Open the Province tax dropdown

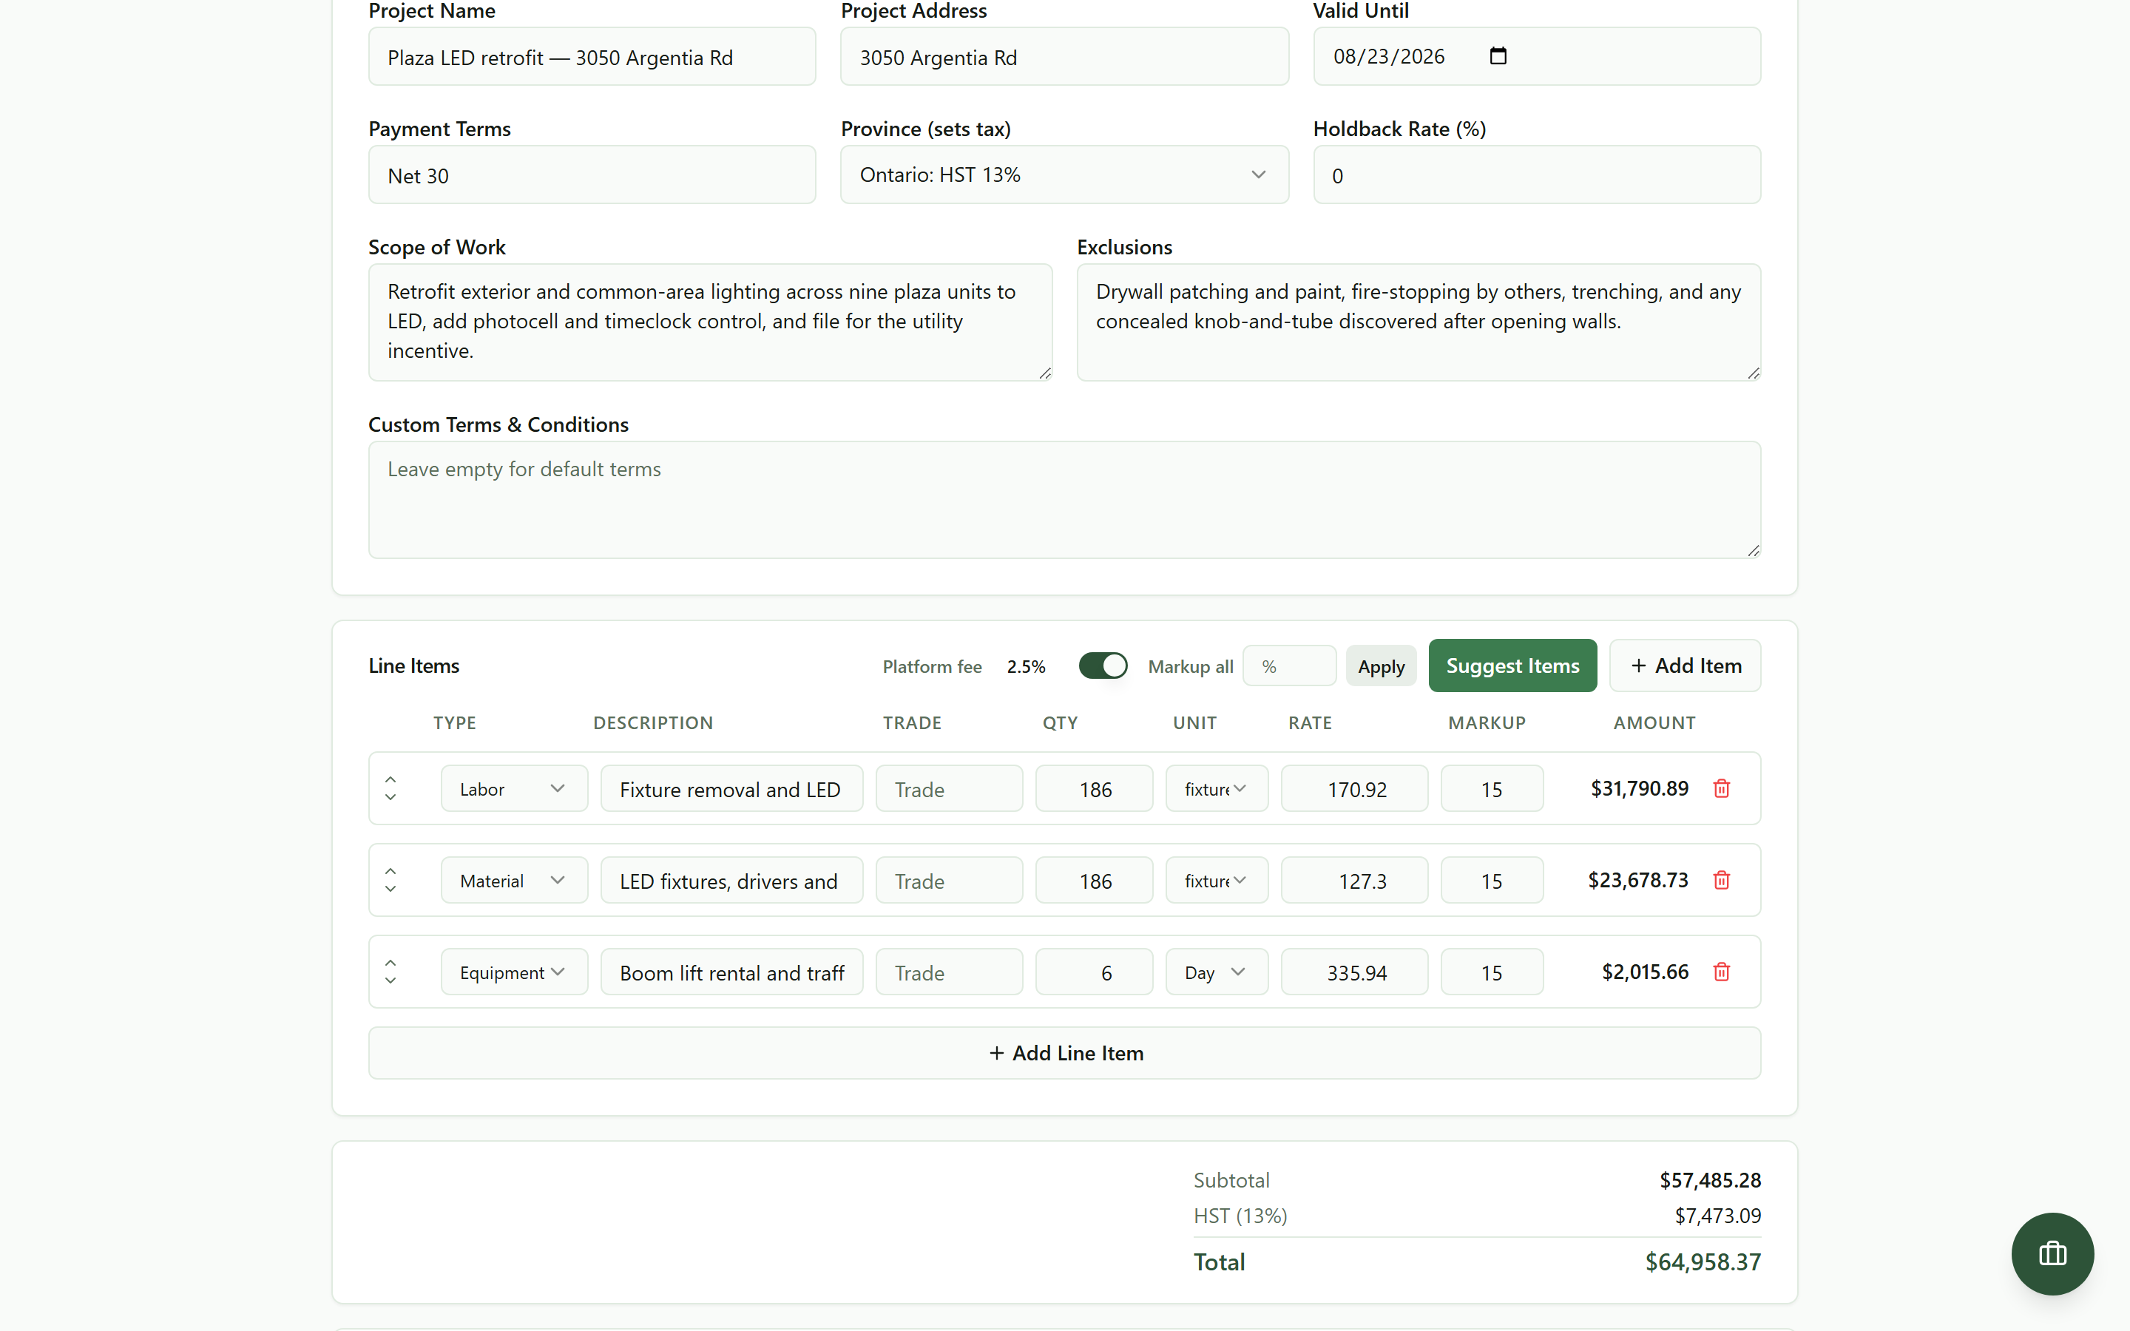pyautogui.click(x=1064, y=175)
